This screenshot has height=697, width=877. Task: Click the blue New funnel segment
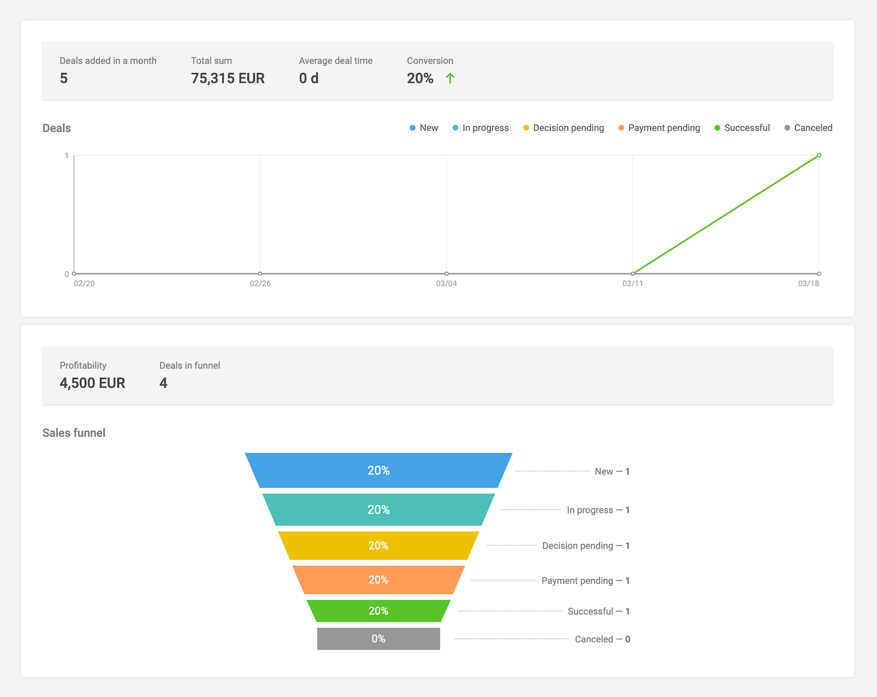point(379,471)
